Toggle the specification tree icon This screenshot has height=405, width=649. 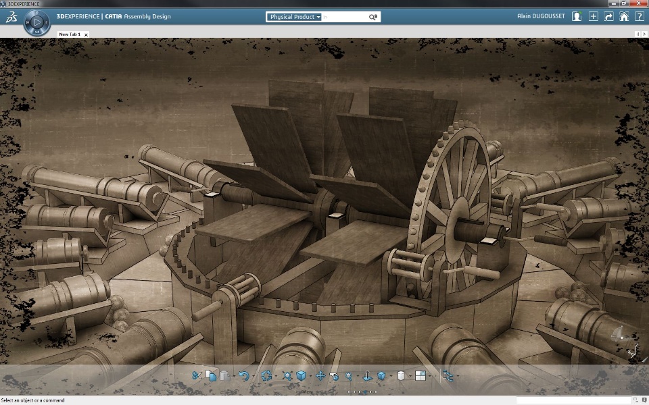[x=448, y=376]
